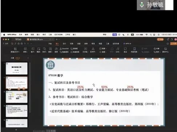
Task: Click the user avatar icon in WPS title bar
Action: [x=176, y=39]
